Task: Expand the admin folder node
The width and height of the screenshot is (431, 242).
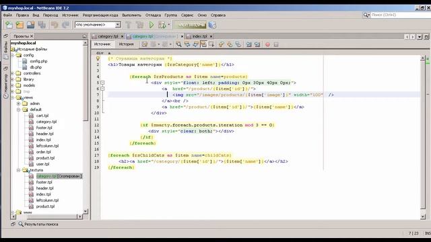Action: point(18,104)
